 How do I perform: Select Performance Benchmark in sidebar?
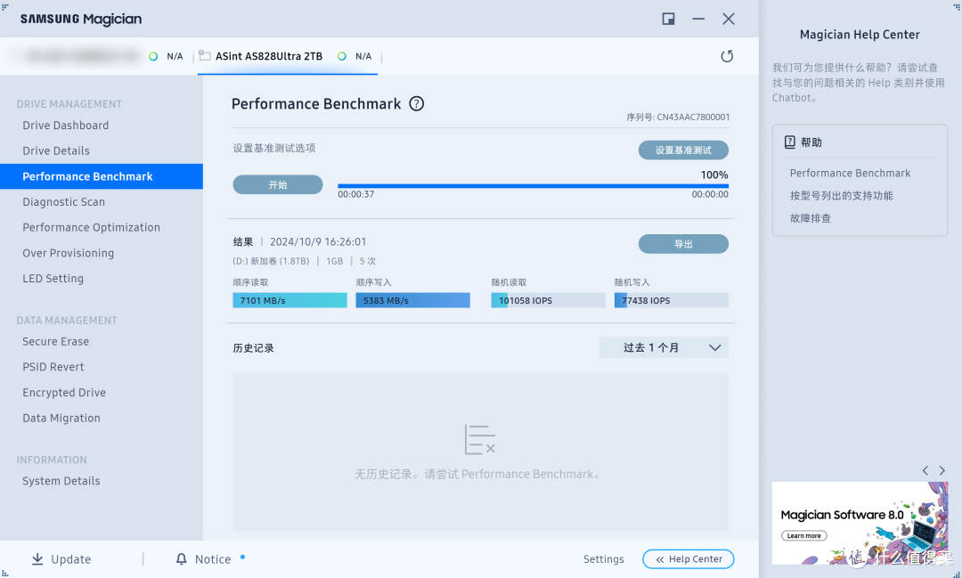pyautogui.click(x=102, y=176)
